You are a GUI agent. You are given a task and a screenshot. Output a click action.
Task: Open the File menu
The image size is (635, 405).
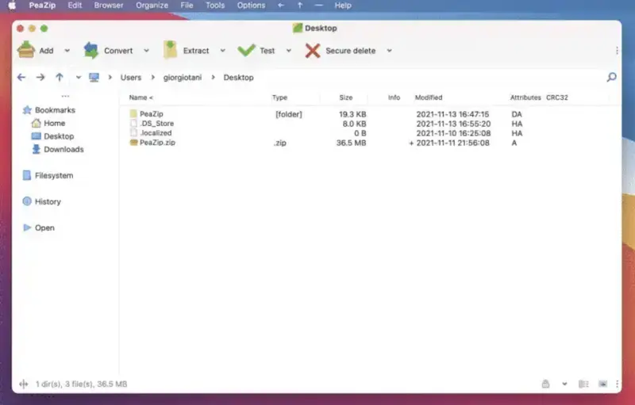tap(187, 6)
